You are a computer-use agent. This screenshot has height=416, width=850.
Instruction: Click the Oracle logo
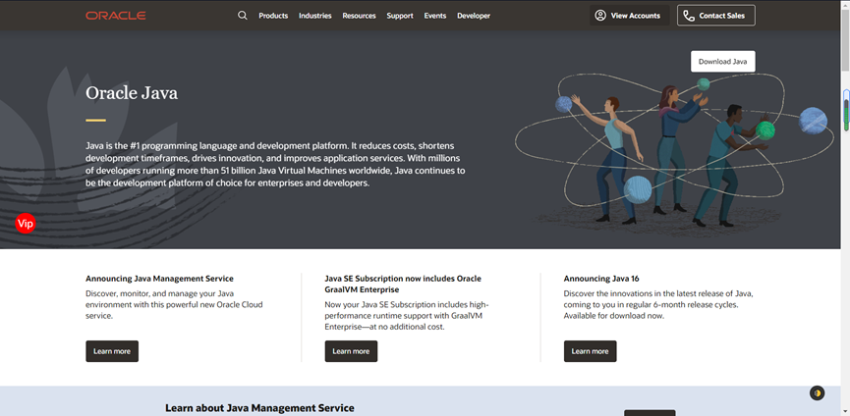116,16
